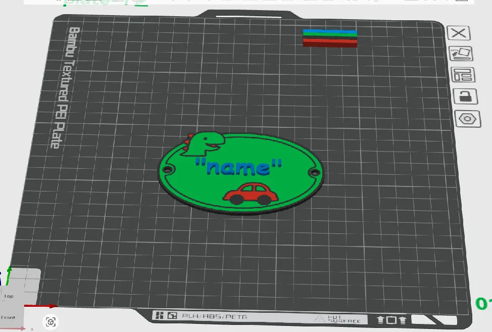Screen dimensions: 492x332
Task: Click the Bambu Textured PEI Plate label
Action: point(66,87)
